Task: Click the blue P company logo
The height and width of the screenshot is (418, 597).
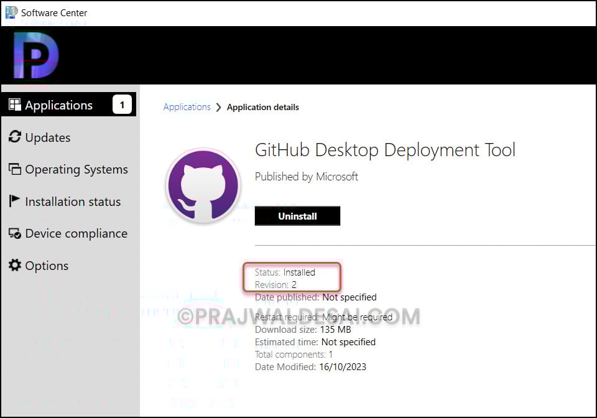Action: point(36,55)
